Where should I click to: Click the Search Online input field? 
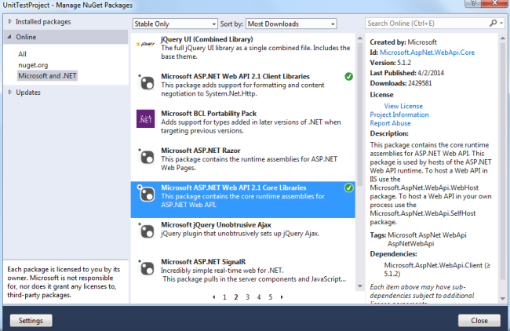[428, 24]
